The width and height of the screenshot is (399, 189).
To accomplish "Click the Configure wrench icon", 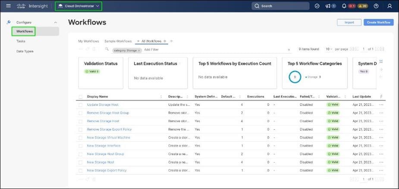I will click(x=8, y=22).
